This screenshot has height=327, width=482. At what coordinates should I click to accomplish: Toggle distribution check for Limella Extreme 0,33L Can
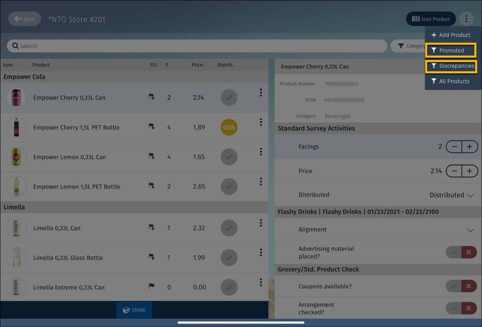(229, 287)
